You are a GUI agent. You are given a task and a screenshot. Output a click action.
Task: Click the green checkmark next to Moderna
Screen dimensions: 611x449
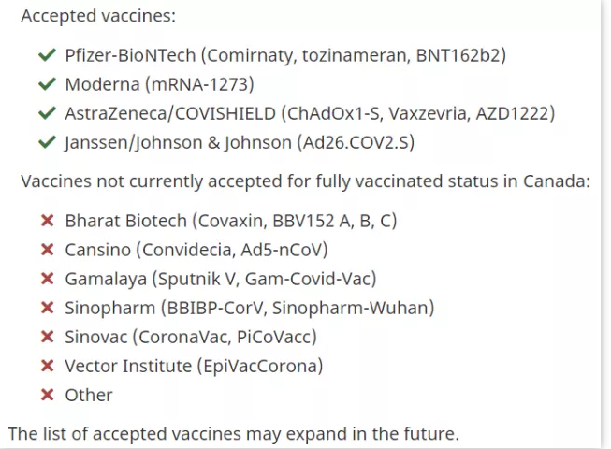[47, 84]
